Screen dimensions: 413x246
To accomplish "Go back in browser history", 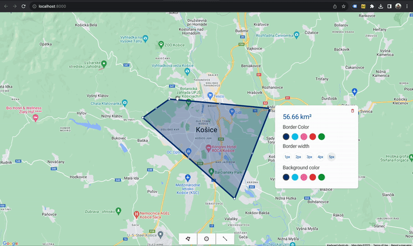I will (x=6, y=6).
